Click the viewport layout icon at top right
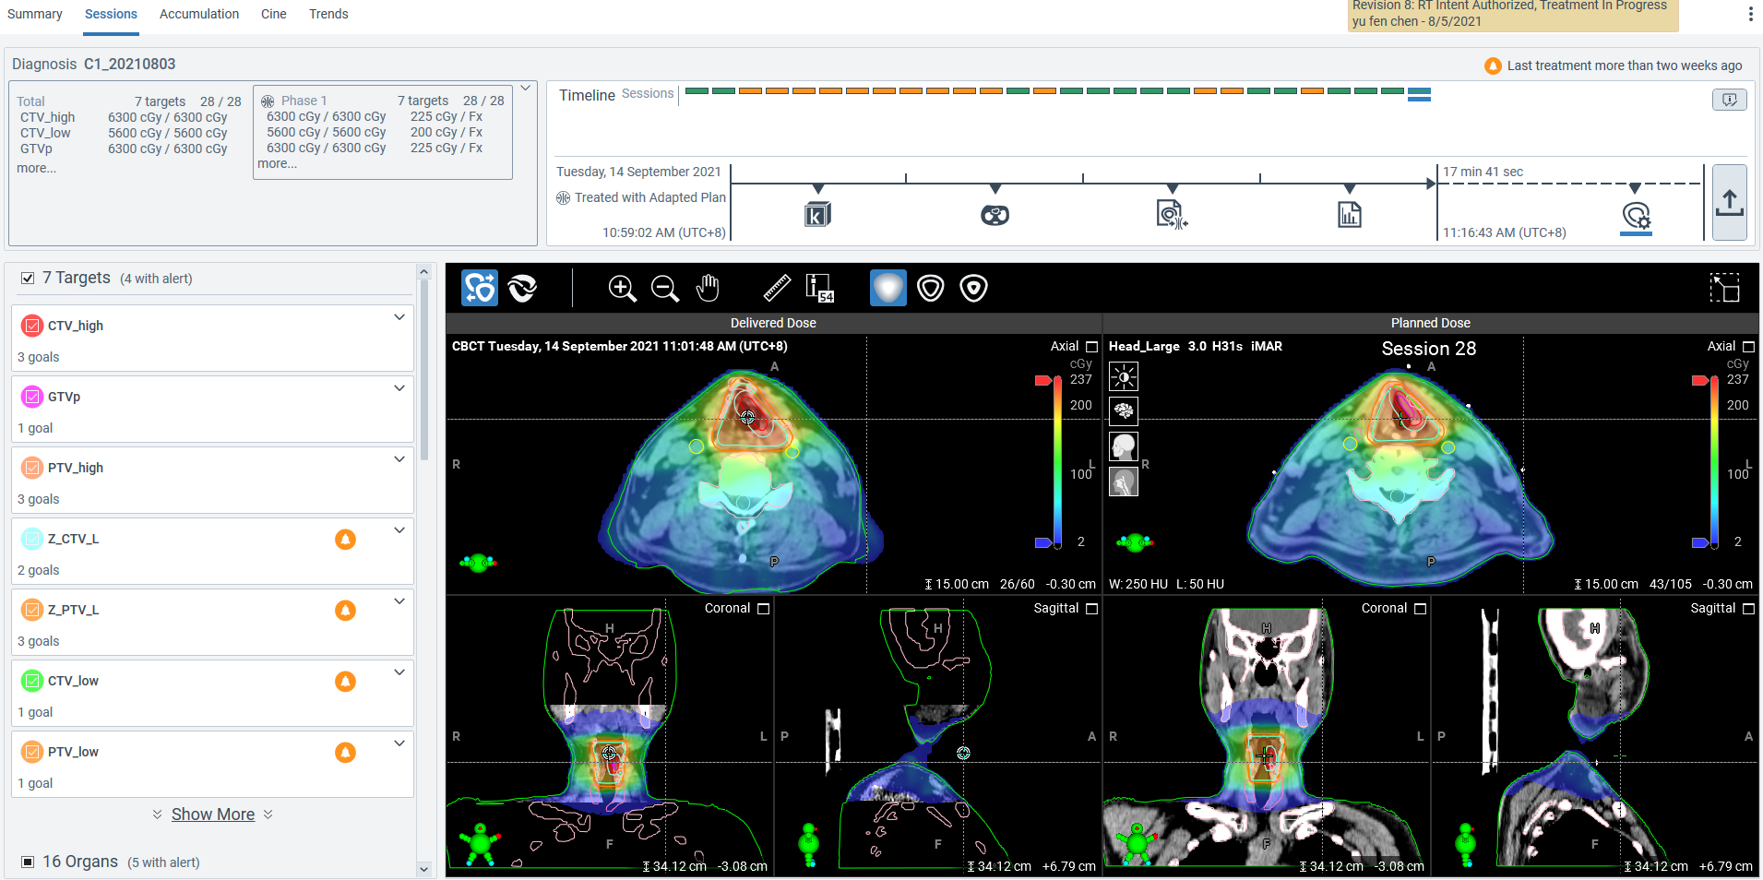 (x=1724, y=288)
